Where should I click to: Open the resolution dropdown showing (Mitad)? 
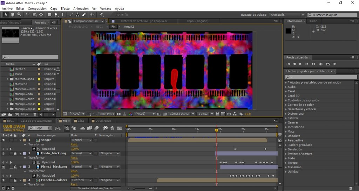coord(144,114)
